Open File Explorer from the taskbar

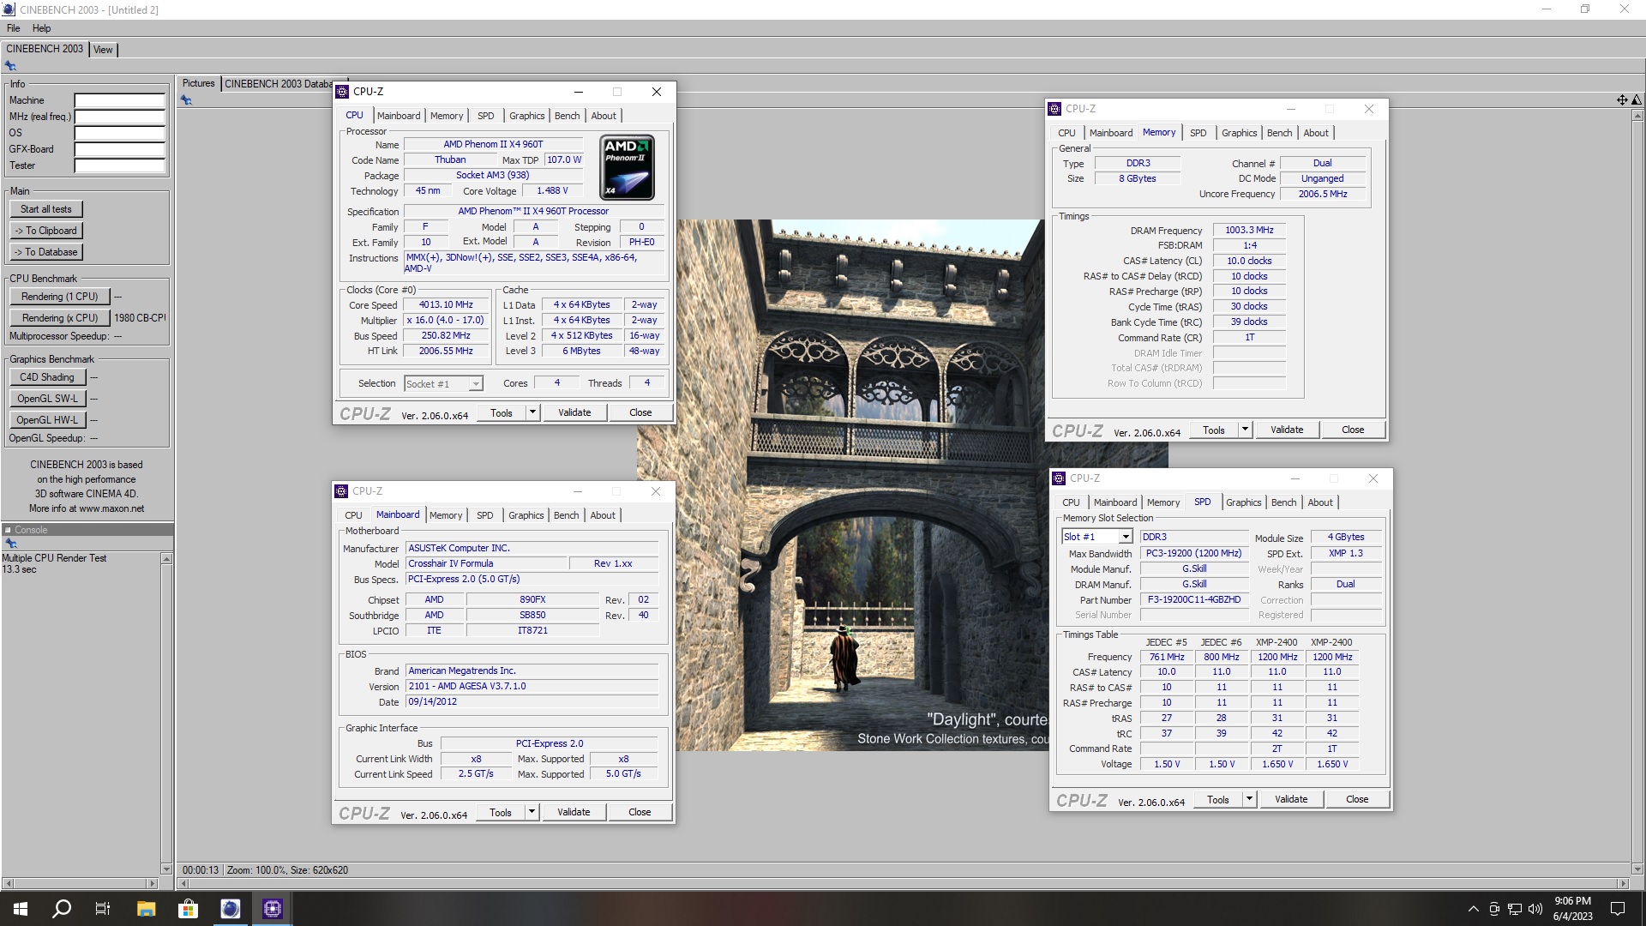(x=146, y=909)
